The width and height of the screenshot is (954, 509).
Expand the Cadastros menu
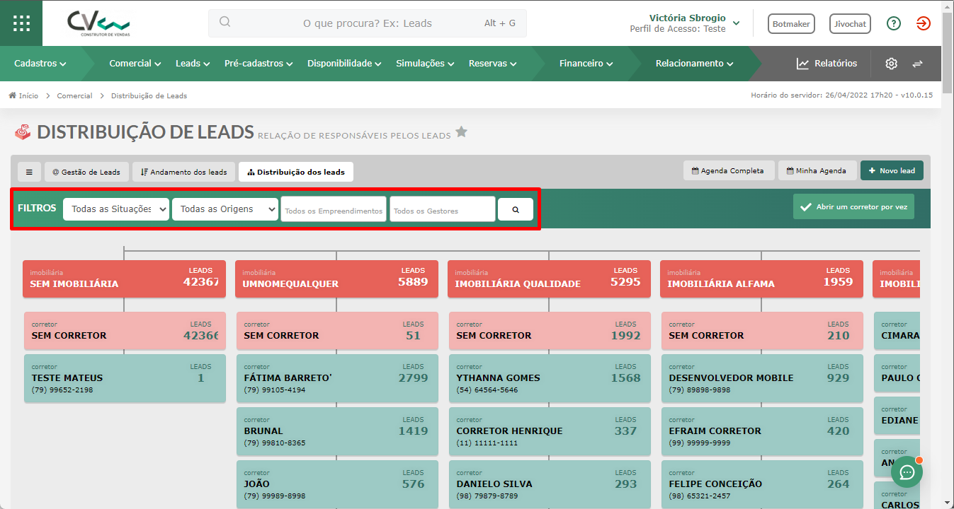point(40,64)
